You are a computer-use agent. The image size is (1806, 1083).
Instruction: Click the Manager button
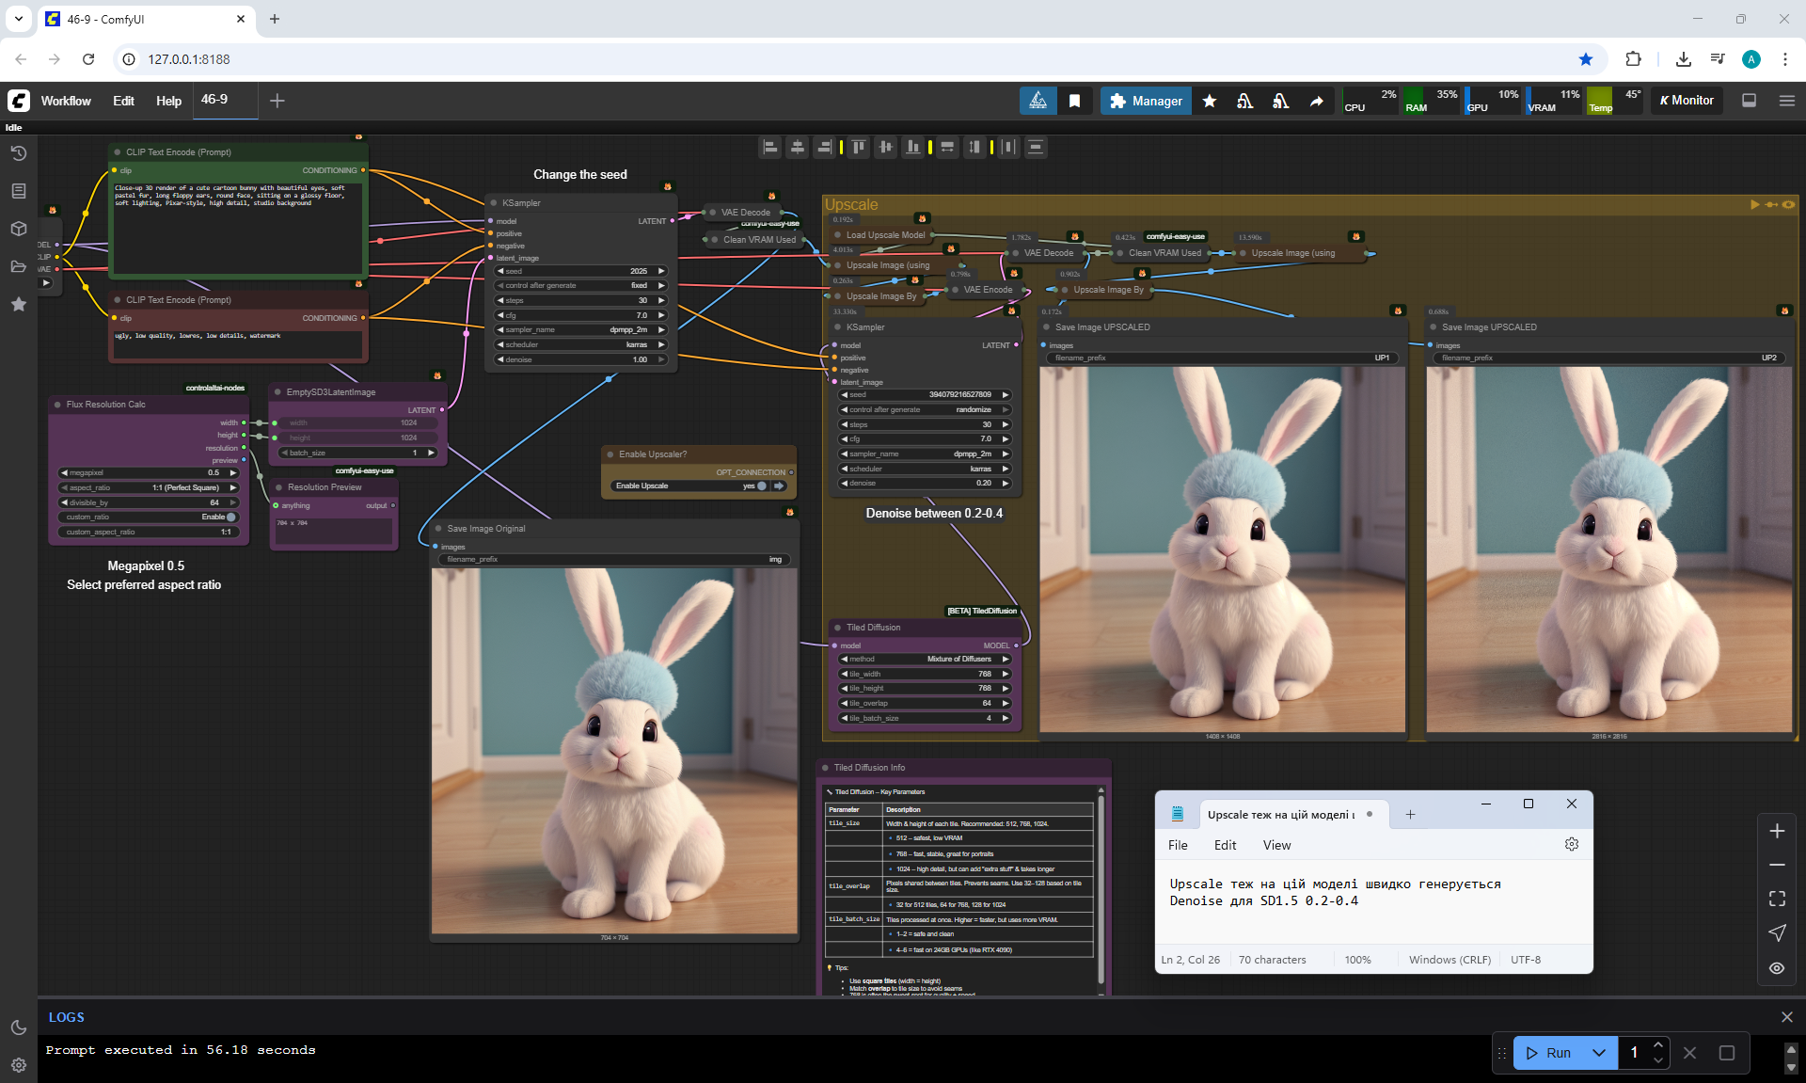pyautogui.click(x=1146, y=101)
